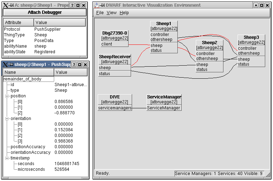Click the horizontal scrollbar of PushSupplier window
The height and width of the screenshot is (181, 273).
pyautogui.click(x=45, y=178)
